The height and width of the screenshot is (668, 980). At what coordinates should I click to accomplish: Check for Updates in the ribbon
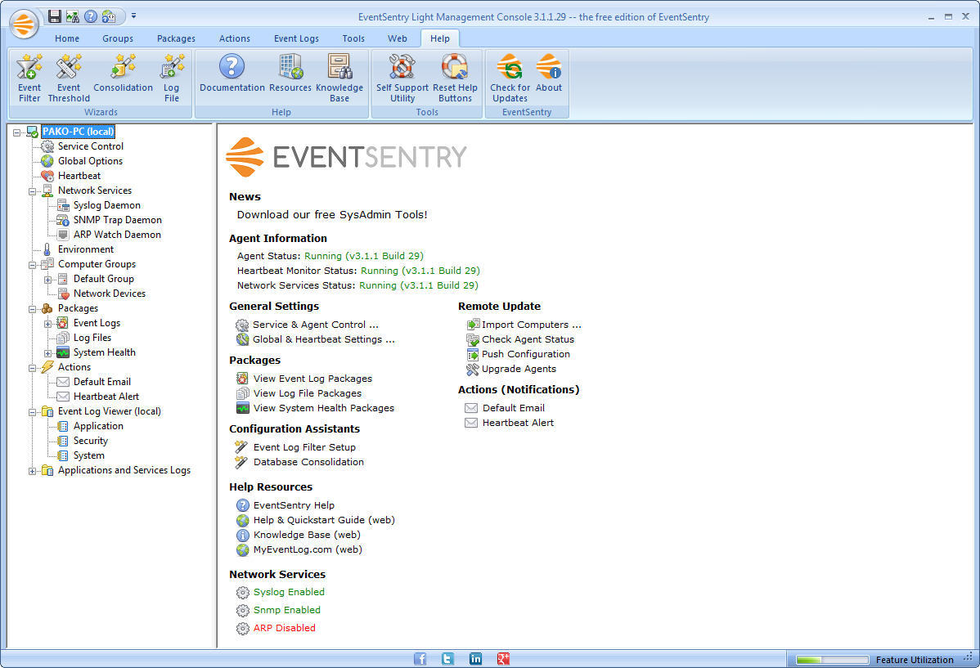pyautogui.click(x=510, y=78)
